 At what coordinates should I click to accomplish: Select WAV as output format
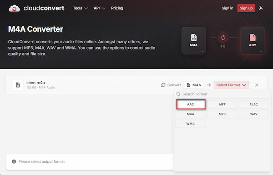coord(254,114)
